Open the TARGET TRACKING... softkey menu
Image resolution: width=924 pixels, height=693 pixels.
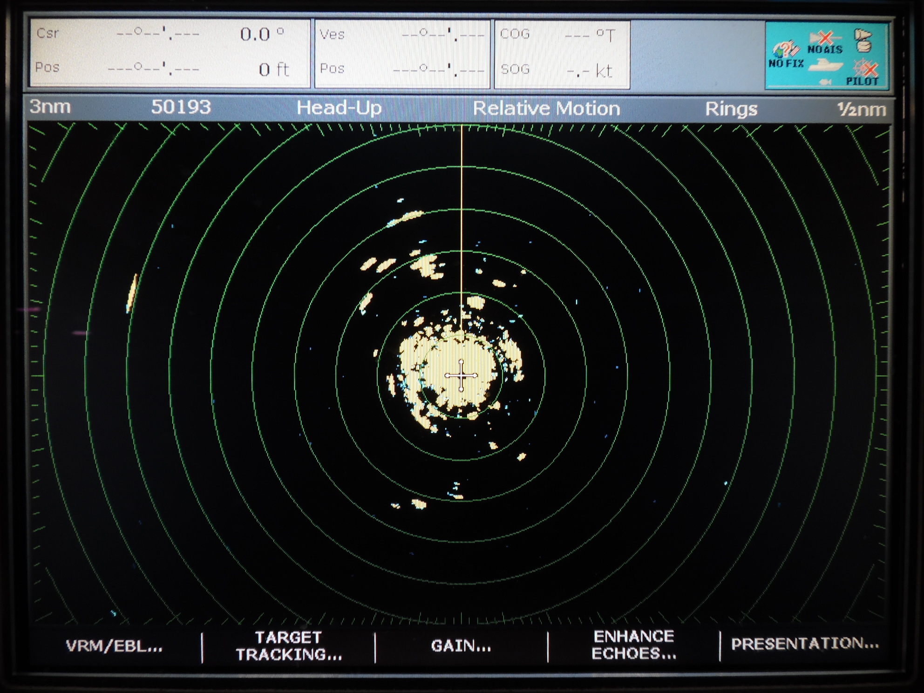pyautogui.click(x=289, y=646)
